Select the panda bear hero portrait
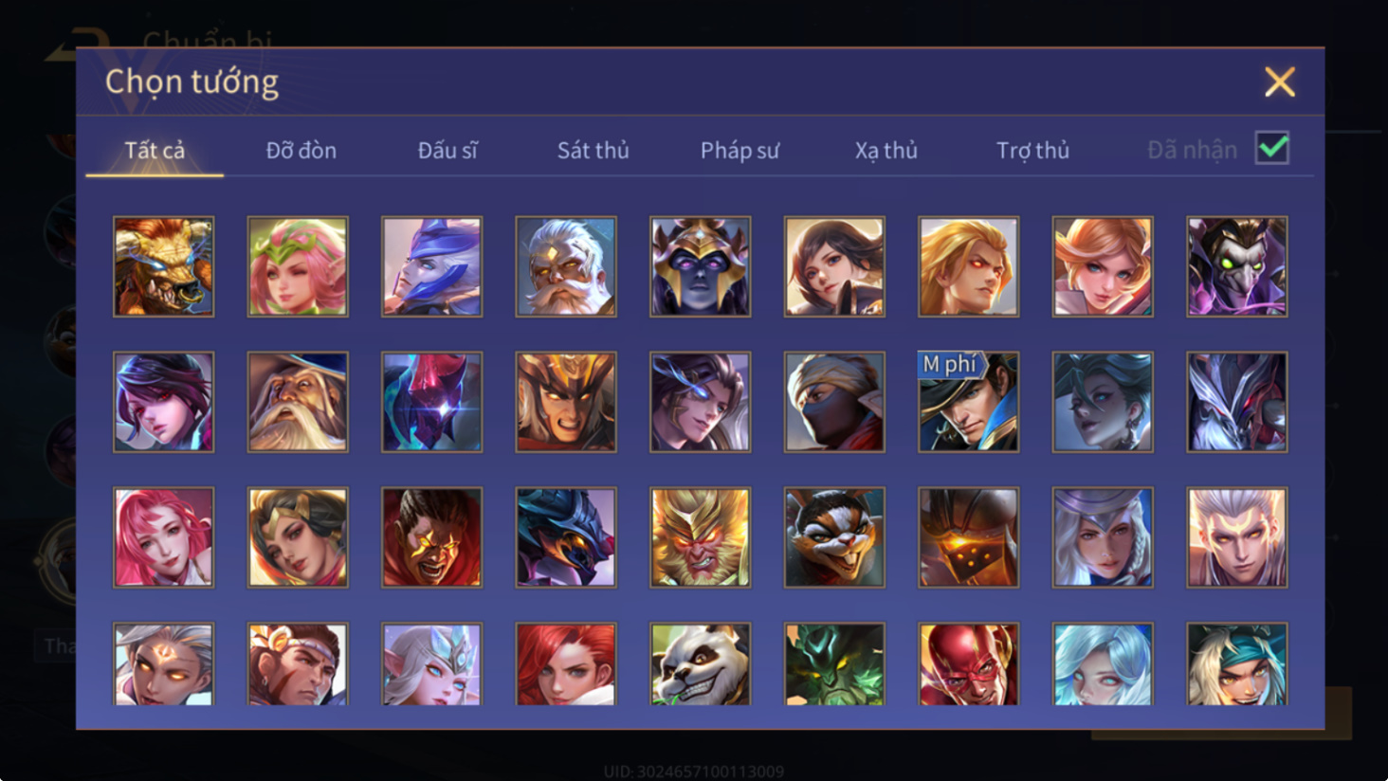Screen dimensions: 1388x781 coord(700,664)
